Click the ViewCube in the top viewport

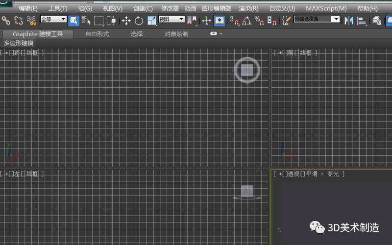click(247, 70)
